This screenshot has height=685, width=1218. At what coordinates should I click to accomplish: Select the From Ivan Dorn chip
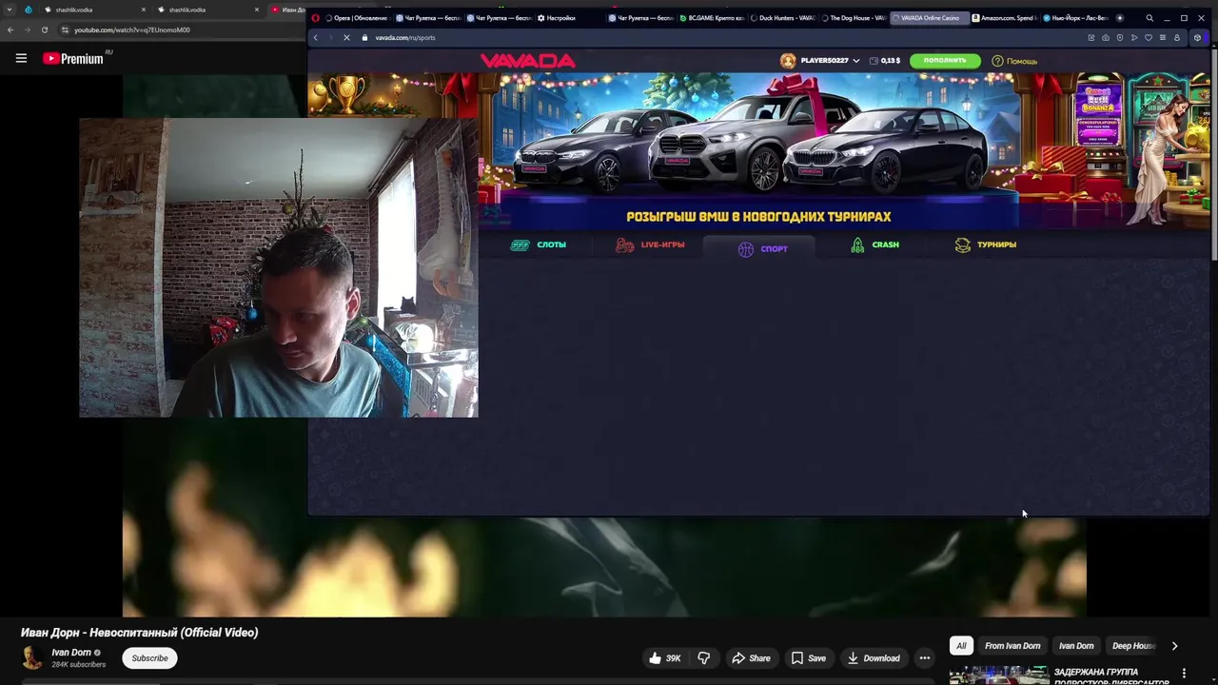click(1012, 646)
